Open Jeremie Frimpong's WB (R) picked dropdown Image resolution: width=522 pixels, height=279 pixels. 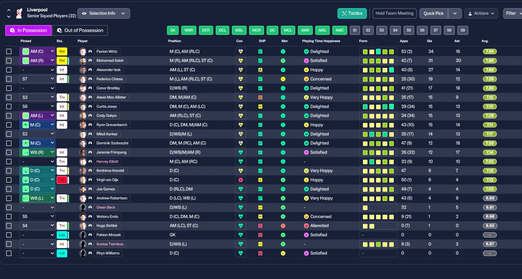(x=37, y=152)
